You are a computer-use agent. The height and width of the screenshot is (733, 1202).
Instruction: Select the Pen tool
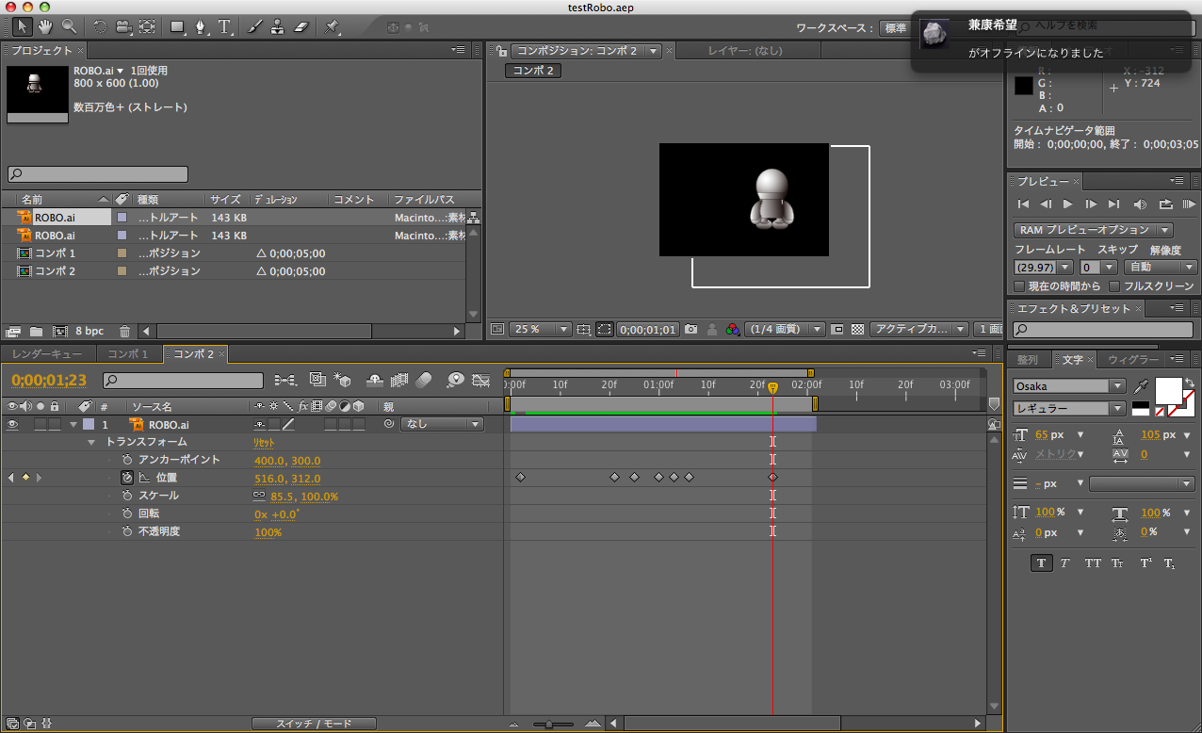click(x=202, y=26)
